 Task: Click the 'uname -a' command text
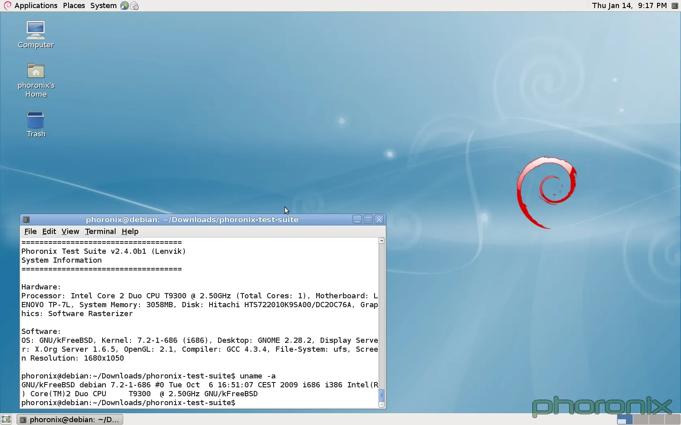(258, 376)
